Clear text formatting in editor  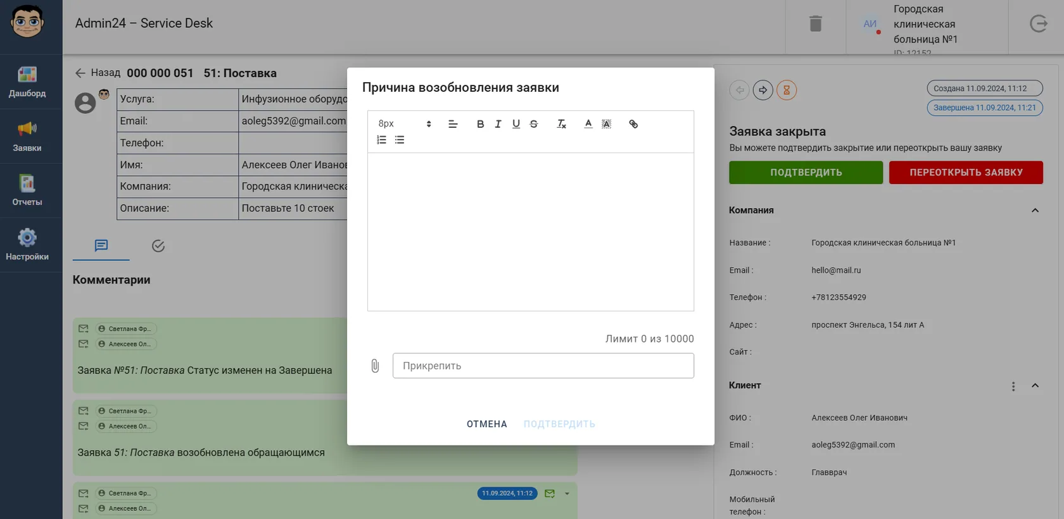[561, 124]
